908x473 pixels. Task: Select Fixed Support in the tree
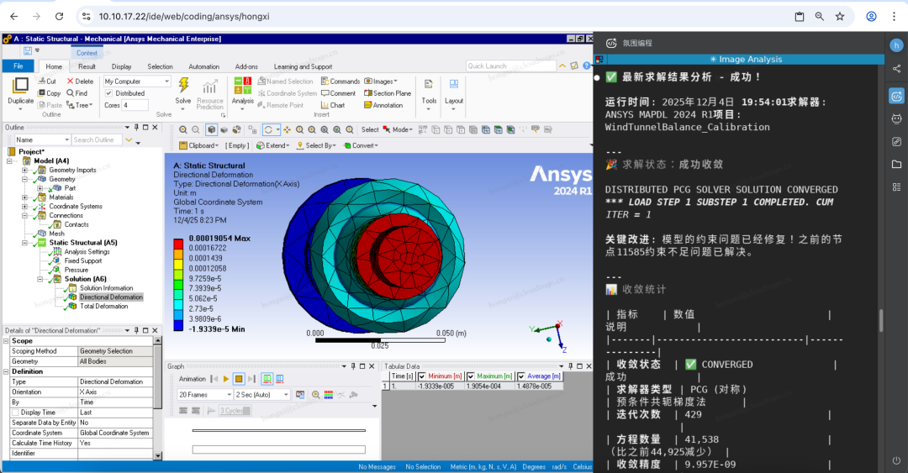[82, 261]
